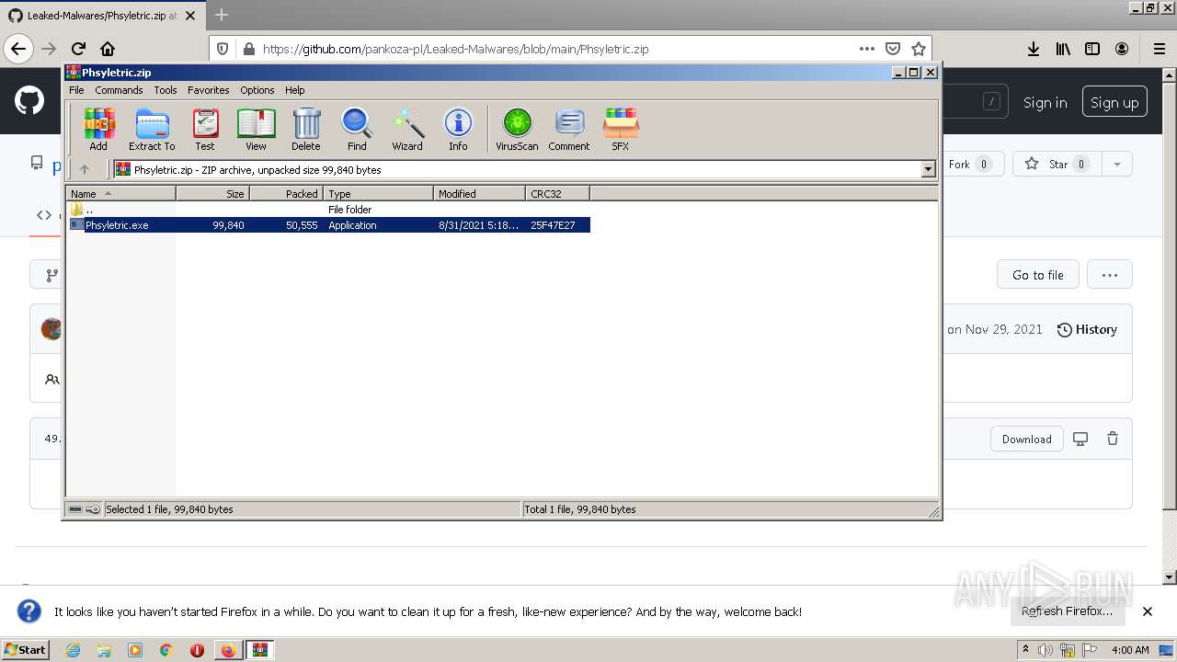Click the SFX toolbar icon
The height and width of the screenshot is (662, 1177).
point(621,129)
